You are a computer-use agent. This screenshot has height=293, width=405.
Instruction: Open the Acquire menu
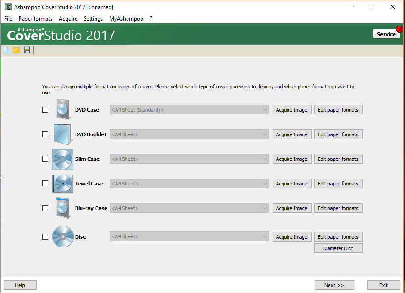tap(68, 19)
